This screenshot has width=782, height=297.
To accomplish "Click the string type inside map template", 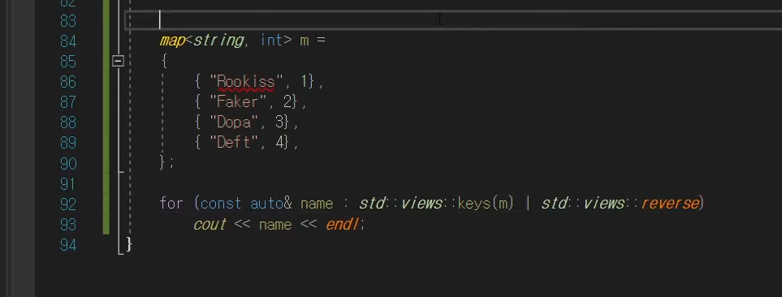I will pyautogui.click(x=218, y=41).
